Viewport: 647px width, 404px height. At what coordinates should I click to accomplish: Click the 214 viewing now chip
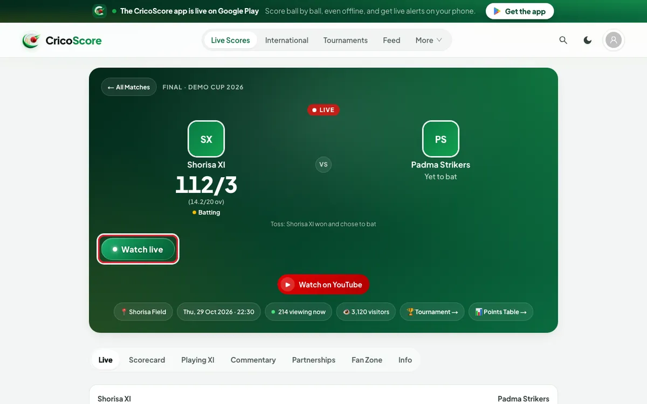coord(299,312)
